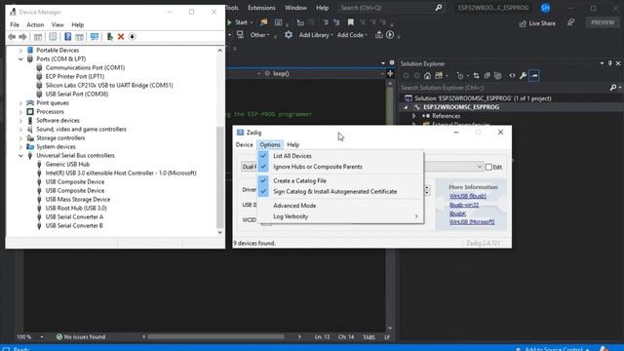Click the collapse all icon in Solution Explorer
Viewport: 624px width, 351px height.
[x=487, y=76]
